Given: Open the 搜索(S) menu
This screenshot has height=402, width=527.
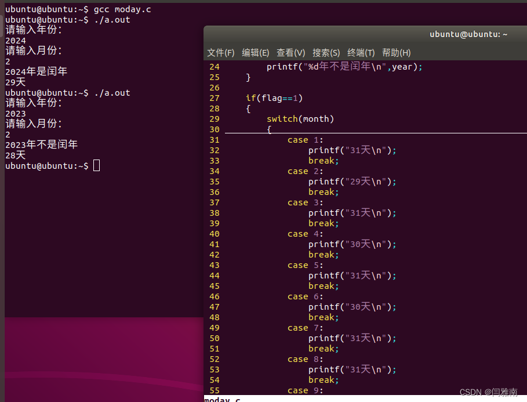Looking at the screenshot, I should [326, 53].
